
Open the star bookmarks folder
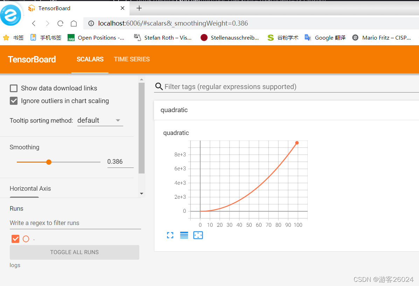click(13, 38)
